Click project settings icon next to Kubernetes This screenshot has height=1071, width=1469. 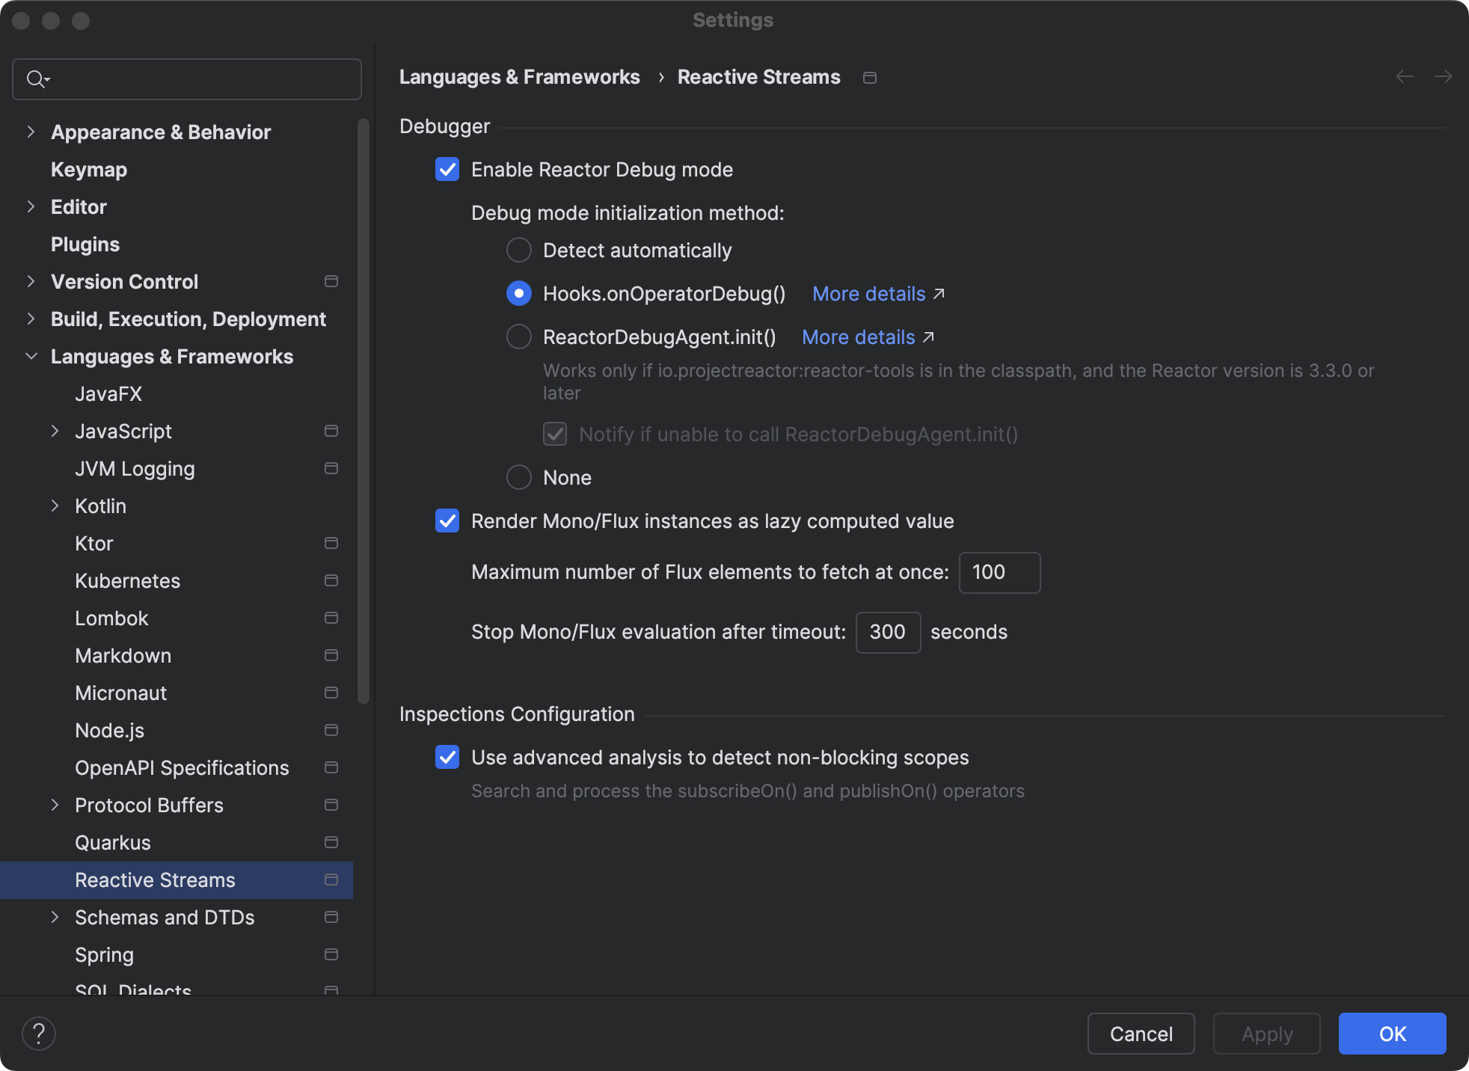331,580
